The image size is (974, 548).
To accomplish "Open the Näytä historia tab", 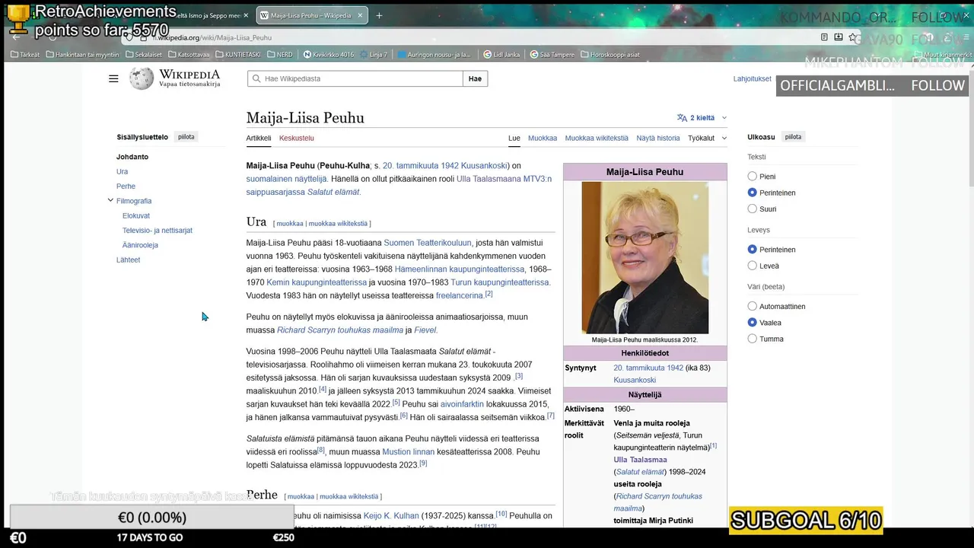I will (658, 138).
